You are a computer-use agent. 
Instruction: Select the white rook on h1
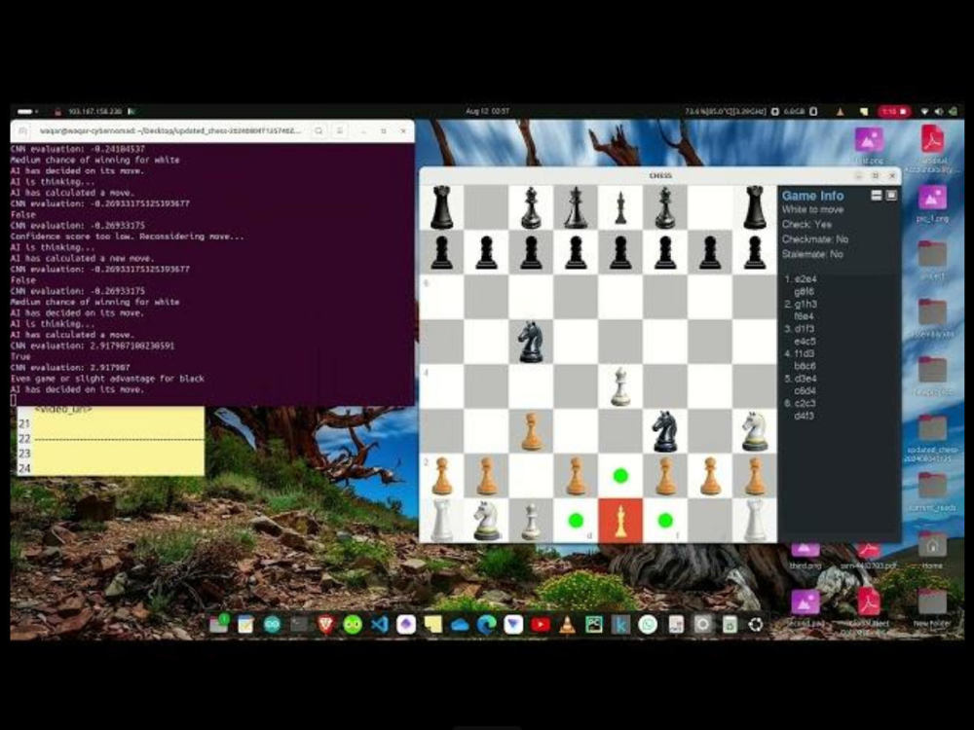(754, 520)
